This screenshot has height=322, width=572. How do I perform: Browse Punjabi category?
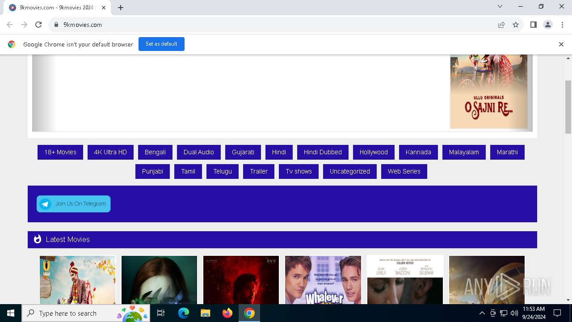[152, 171]
